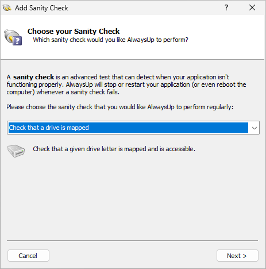
Task: Click the 'Please choose the sanity check' label
Action: pyautogui.click(x=120, y=107)
